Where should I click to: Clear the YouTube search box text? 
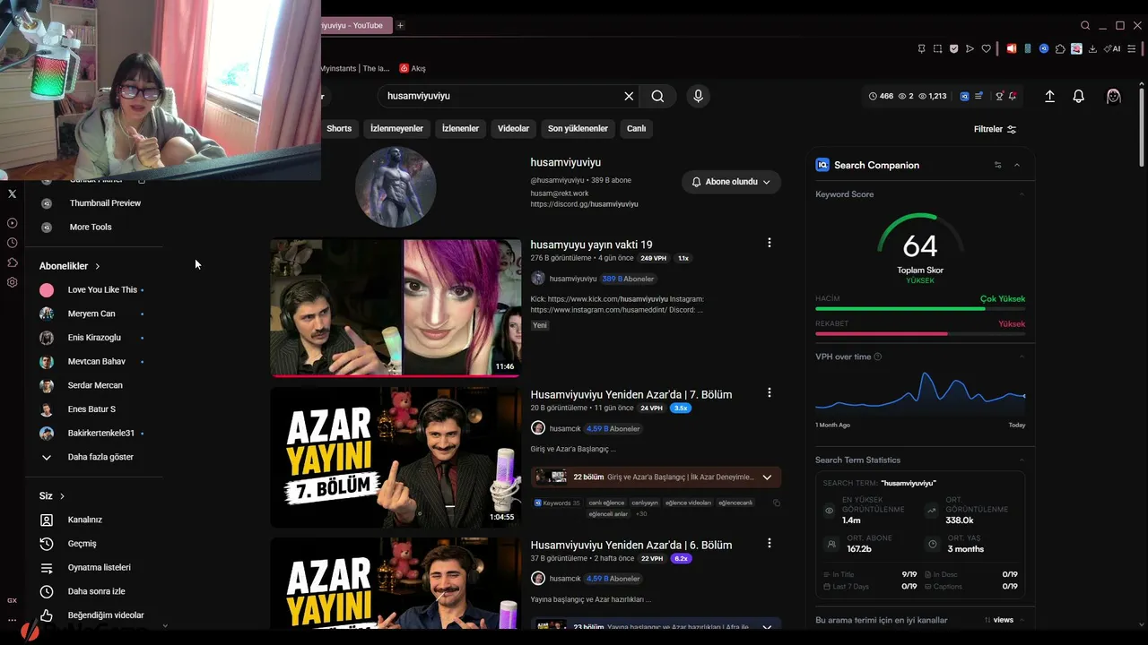coord(629,96)
